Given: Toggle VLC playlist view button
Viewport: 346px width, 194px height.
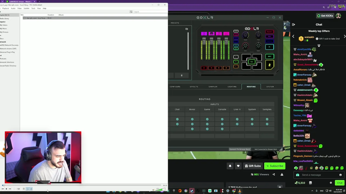Looking at the screenshot, I should (24, 189).
